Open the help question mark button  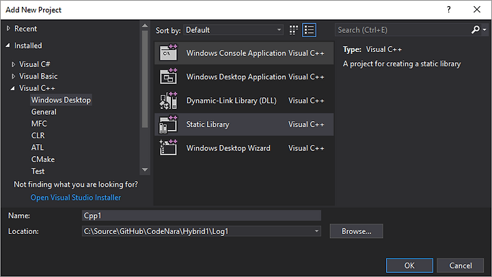coord(449,10)
